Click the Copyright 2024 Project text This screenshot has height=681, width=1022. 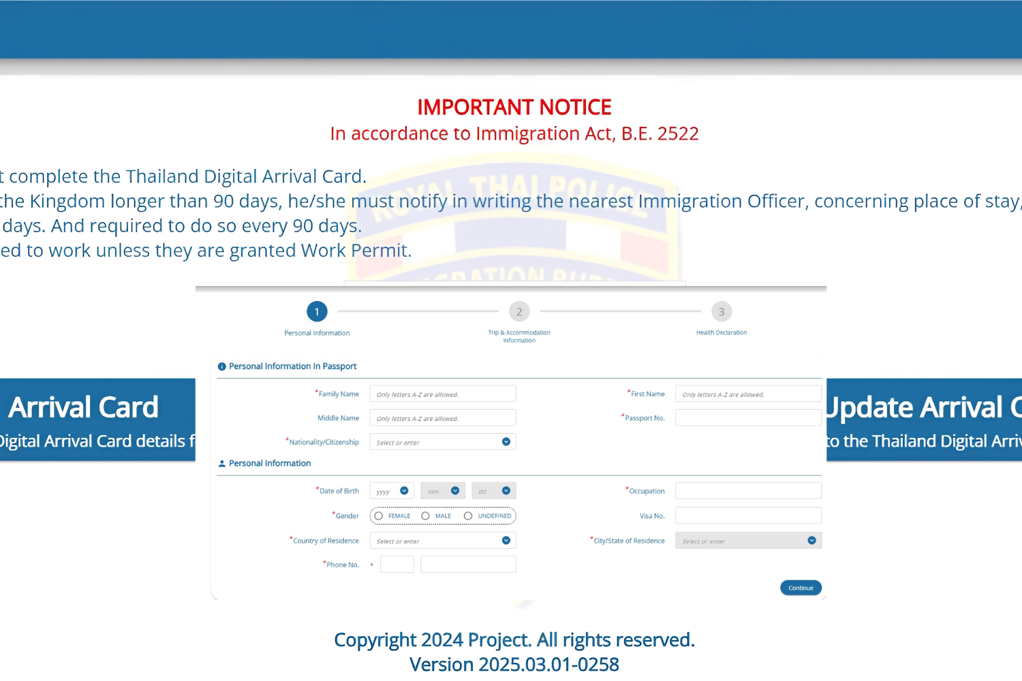click(x=514, y=639)
